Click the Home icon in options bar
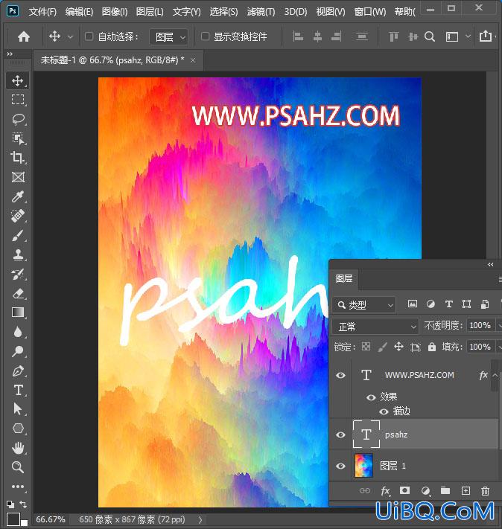Viewport: 502px width, 529px height. click(x=24, y=36)
